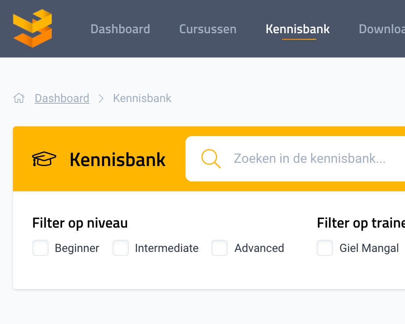This screenshot has width=405, height=324.
Task: Click the Kennisbank heading in yellow banner
Action: pyautogui.click(x=117, y=160)
